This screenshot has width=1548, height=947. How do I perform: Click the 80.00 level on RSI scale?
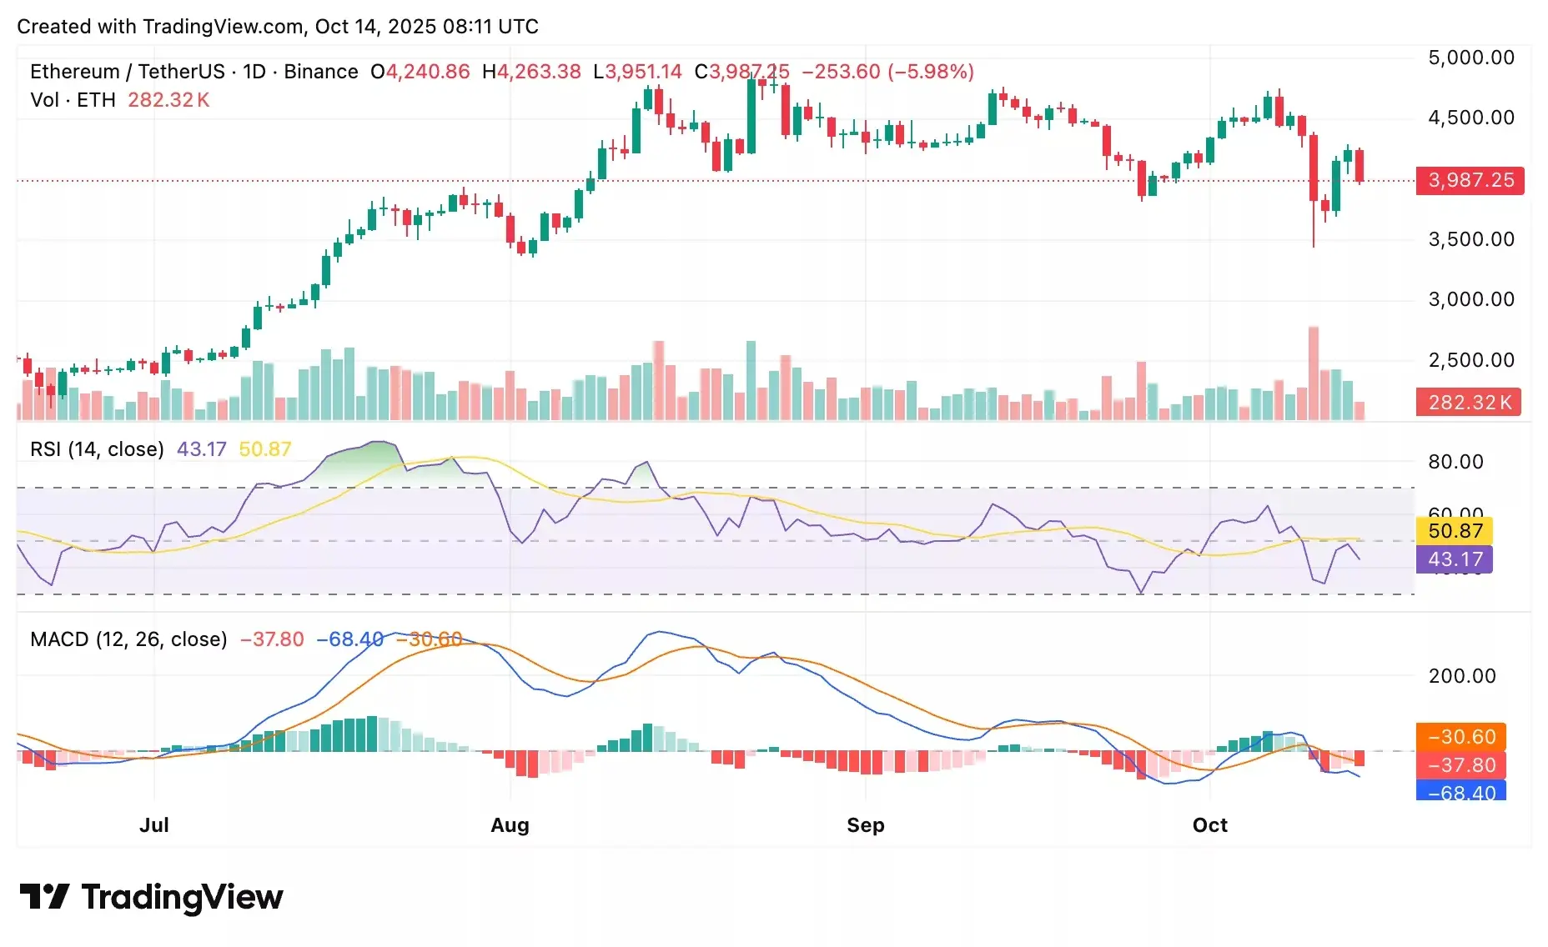[1455, 462]
